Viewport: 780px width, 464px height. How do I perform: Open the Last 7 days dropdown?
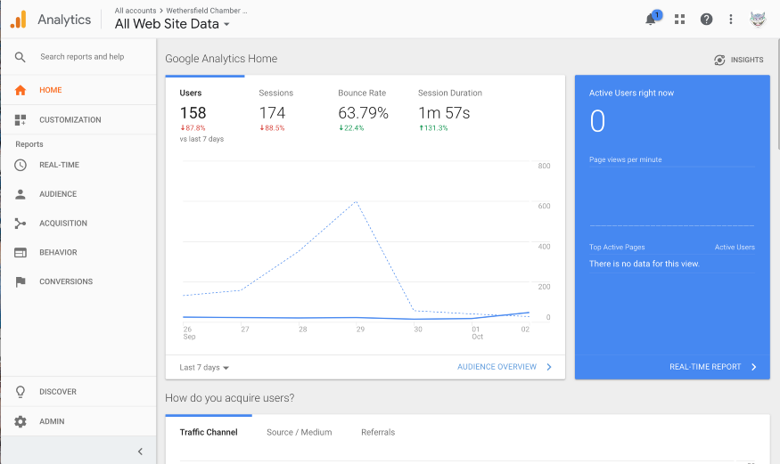tap(204, 368)
